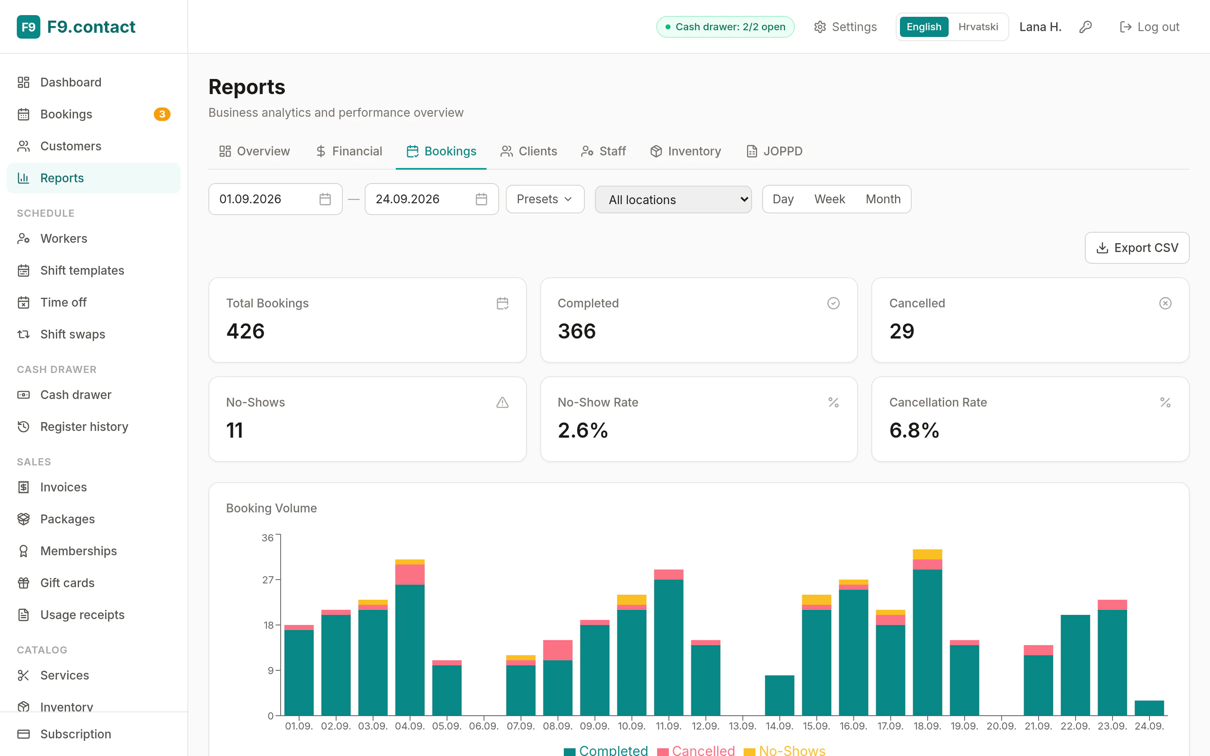
Task: Click the Register history clock icon
Action: (x=24, y=426)
